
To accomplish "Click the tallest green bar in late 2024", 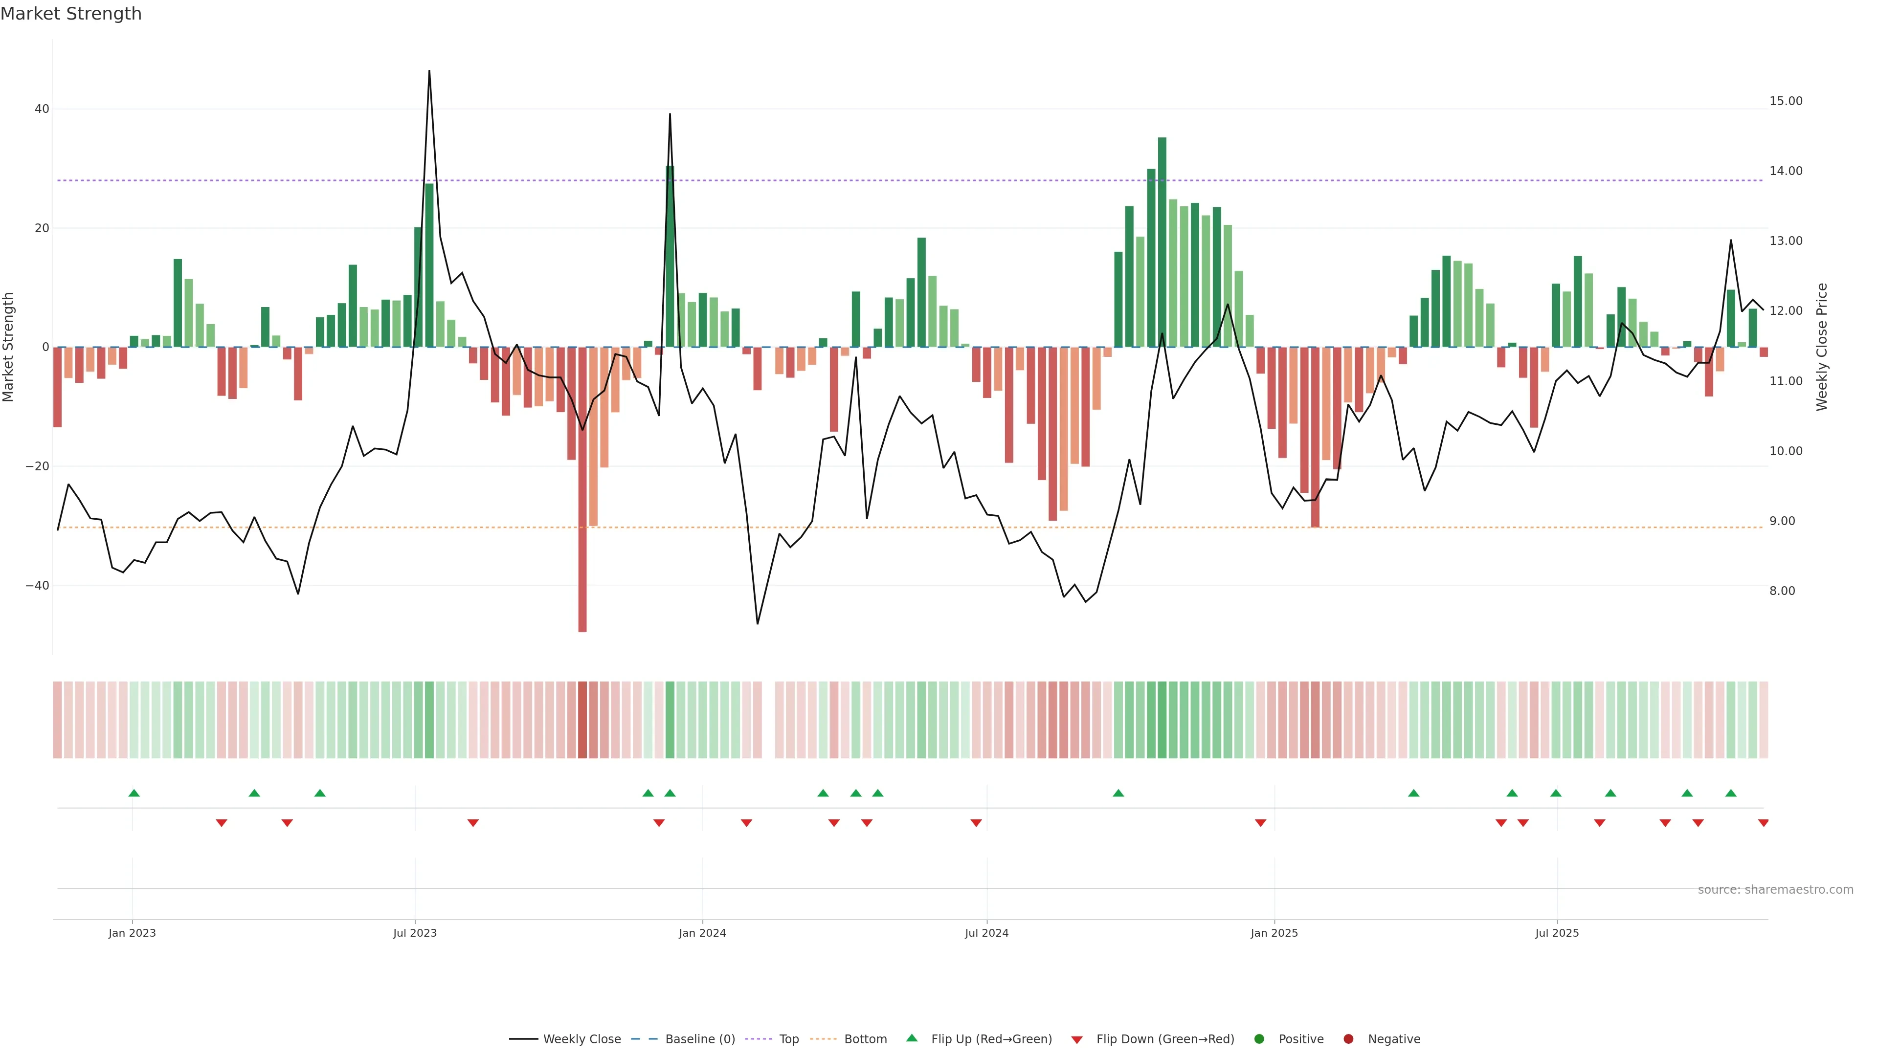I will (1162, 241).
